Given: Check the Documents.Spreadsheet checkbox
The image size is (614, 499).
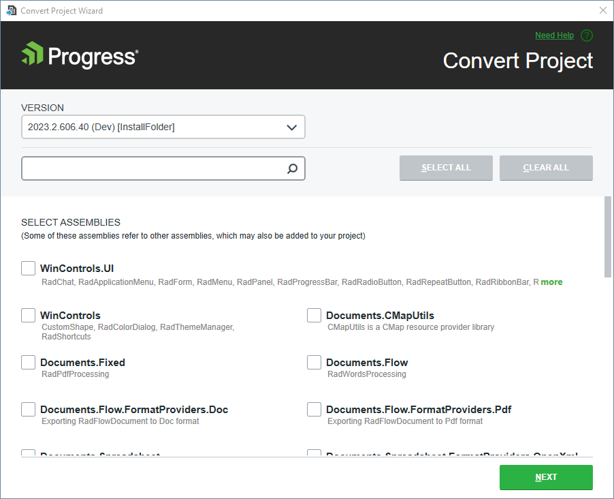Looking at the screenshot, I should [28, 455].
